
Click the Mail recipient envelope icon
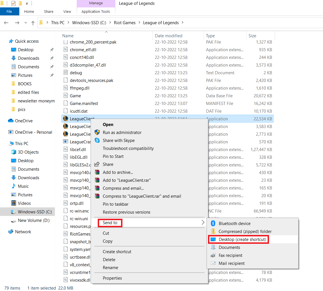click(213, 263)
